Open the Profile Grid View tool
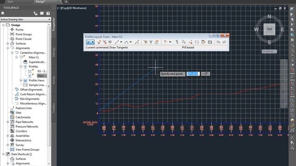Image resolution: width=296 pixels, height=166 pixels. click(210, 42)
